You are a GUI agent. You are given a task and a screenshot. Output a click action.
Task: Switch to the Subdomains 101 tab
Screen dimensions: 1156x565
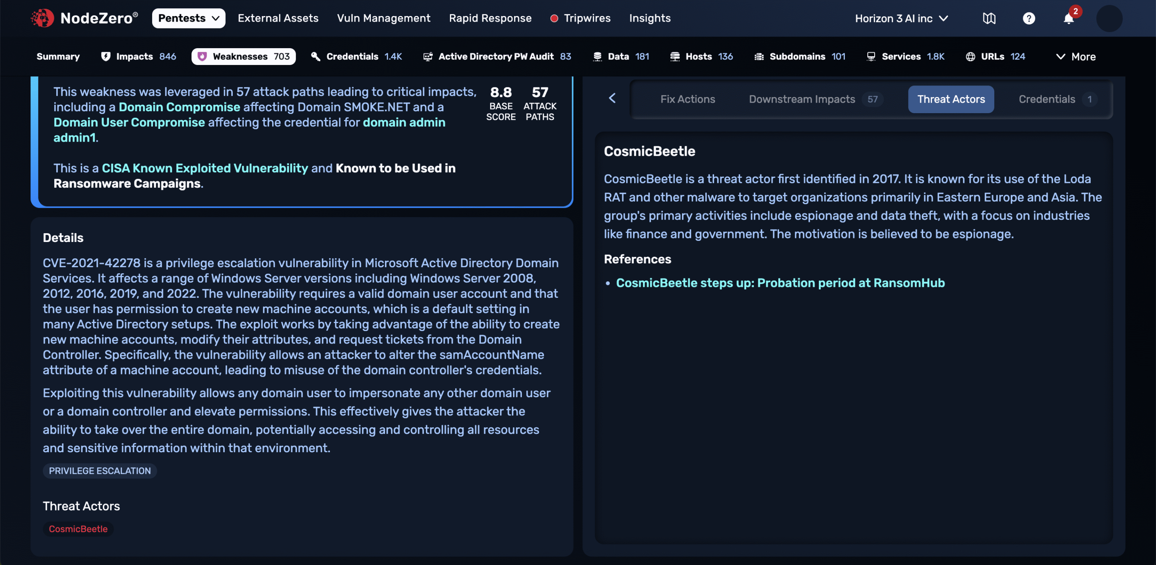800,57
